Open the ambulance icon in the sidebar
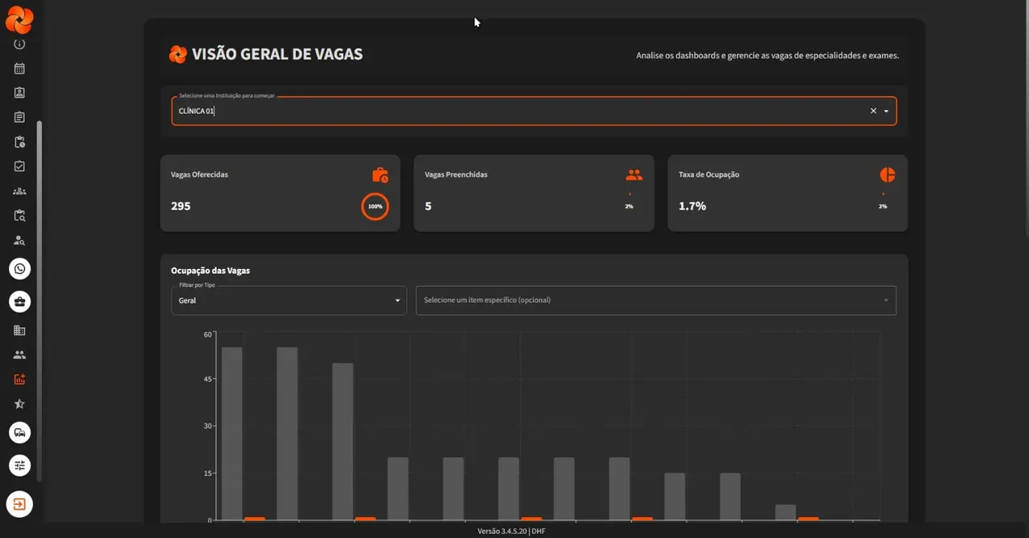Image resolution: width=1029 pixels, height=538 pixels. (x=20, y=433)
